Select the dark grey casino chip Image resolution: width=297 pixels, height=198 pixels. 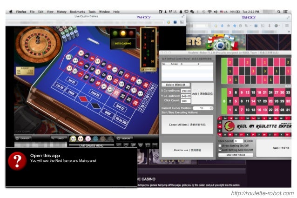pyautogui.click(x=110, y=139)
